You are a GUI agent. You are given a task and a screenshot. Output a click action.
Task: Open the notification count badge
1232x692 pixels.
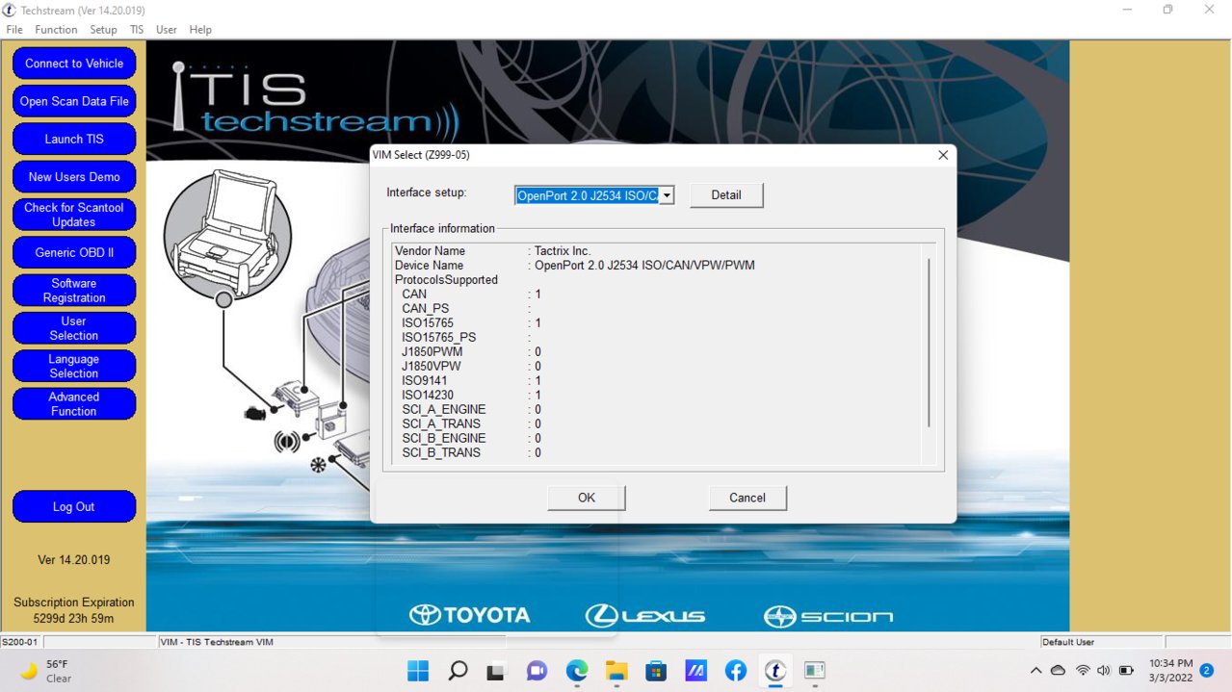[x=1206, y=670]
